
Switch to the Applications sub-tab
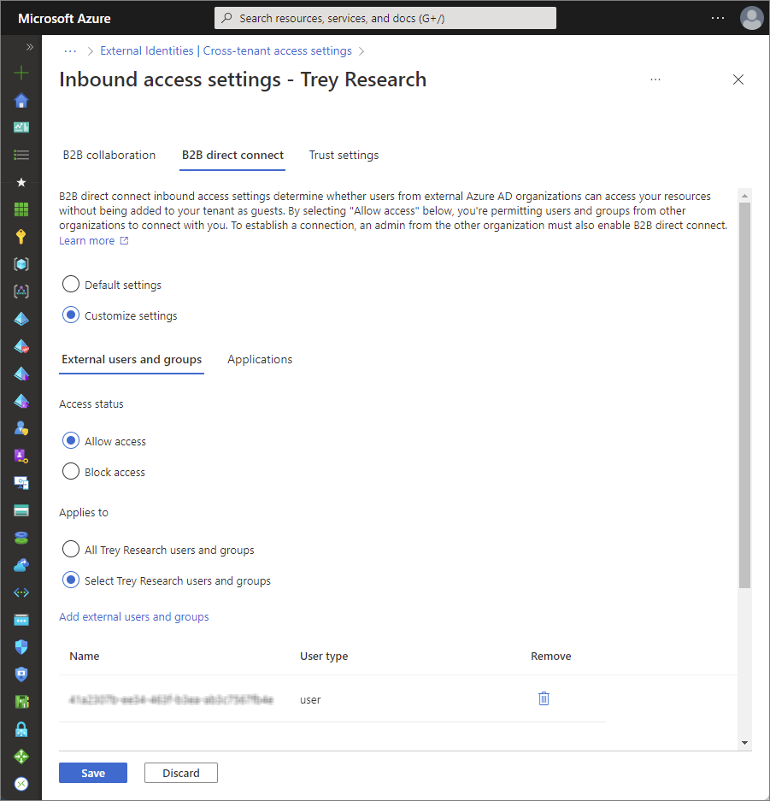point(260,360)
